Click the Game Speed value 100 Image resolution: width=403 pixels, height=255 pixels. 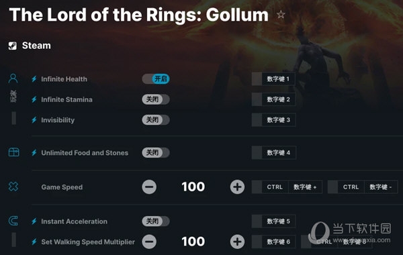(x=193, y=187)
